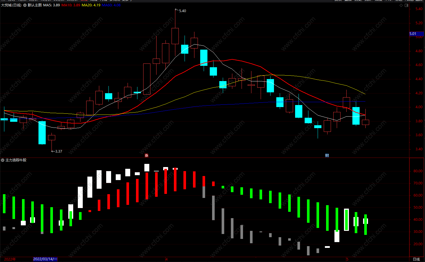Click month marker 5 on time axis
The width and height of the screenshot is (425, 262).
[347, 259]
